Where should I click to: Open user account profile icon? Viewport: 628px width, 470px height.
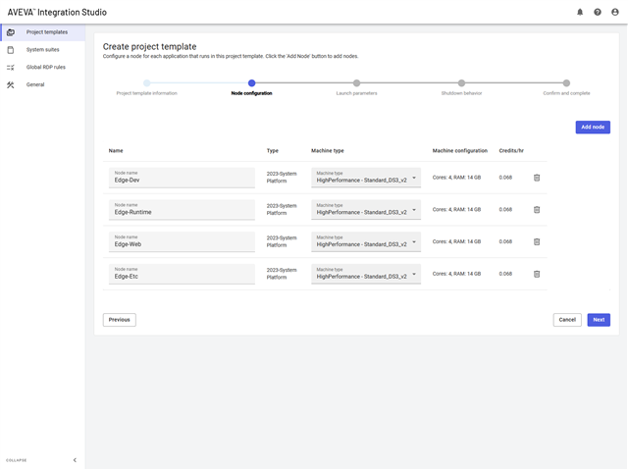615,12
